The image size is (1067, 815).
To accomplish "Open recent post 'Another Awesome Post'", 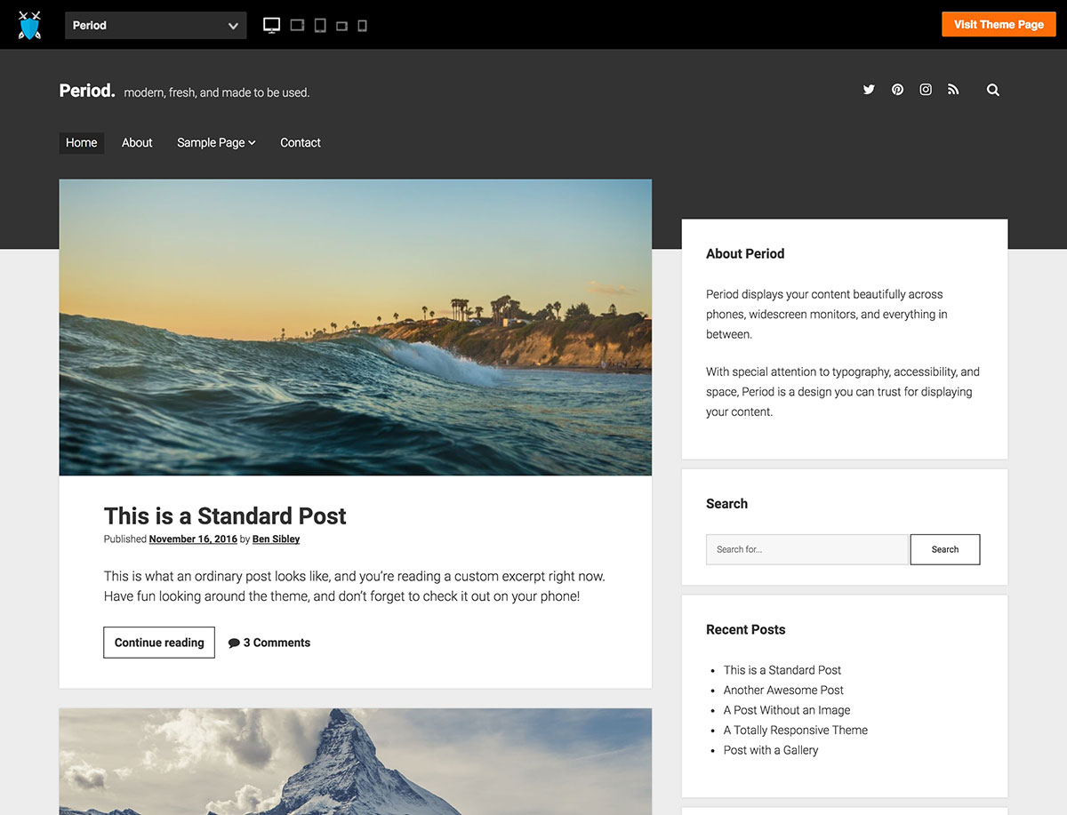I will point(783,691).
